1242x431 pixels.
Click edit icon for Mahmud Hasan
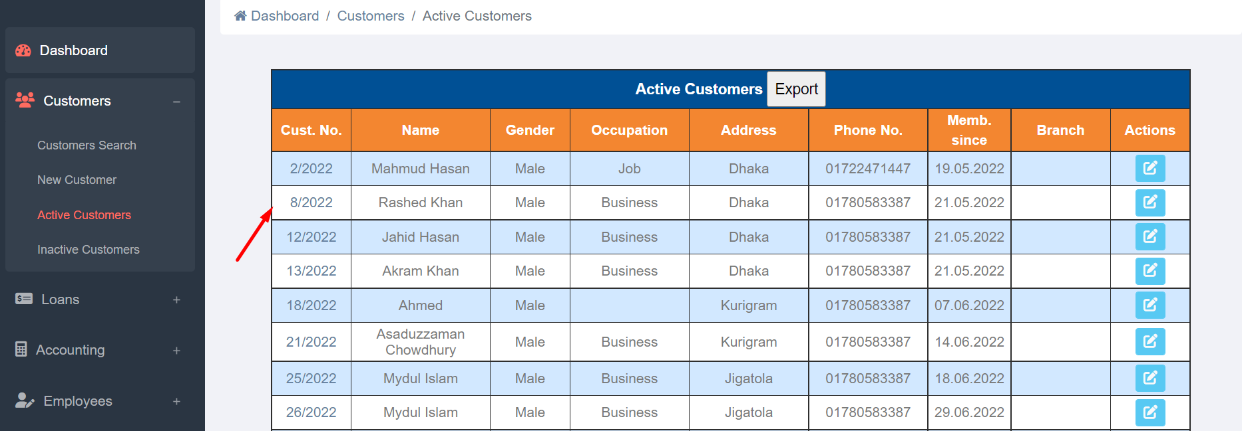pos(1149,168)
